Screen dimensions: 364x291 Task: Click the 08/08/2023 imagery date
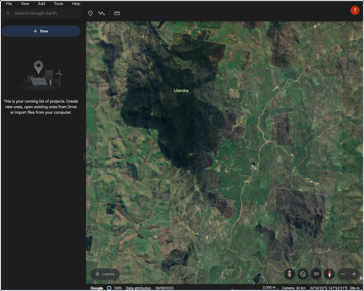[164, 288]
